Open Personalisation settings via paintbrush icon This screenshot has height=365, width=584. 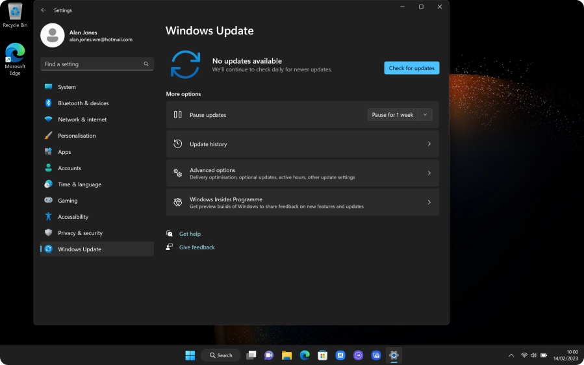pyautogui.click(x=48, y=136)
